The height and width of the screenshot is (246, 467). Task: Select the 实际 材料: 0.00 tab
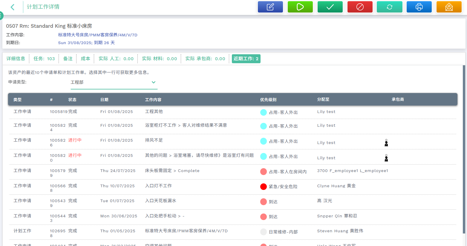point(160,59)
